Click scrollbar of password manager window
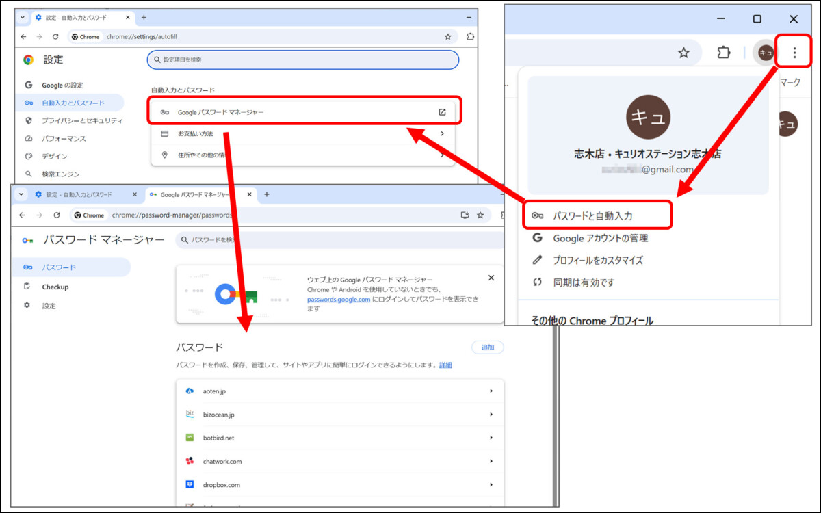The image size is (821, 513). click(555, 417)
